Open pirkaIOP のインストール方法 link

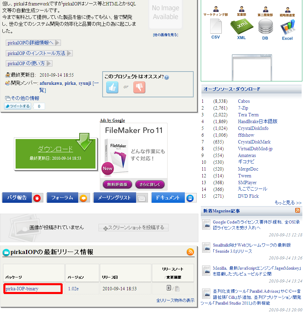click(39, 53)
